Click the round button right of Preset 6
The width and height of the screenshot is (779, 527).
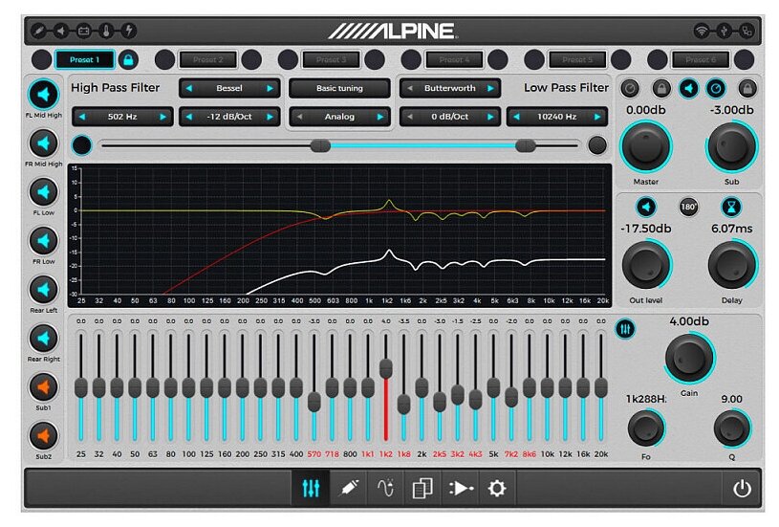pyautogui.click(x=745, y=59)
